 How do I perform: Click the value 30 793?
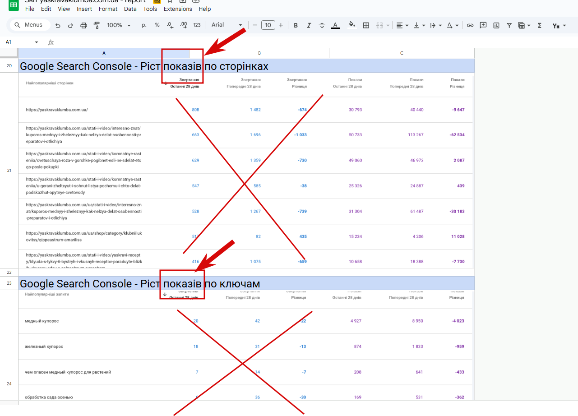coord(355,110)
